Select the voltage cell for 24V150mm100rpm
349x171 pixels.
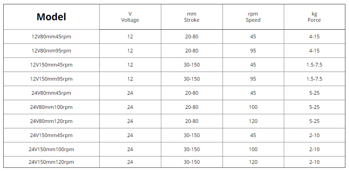click(130, 149)
